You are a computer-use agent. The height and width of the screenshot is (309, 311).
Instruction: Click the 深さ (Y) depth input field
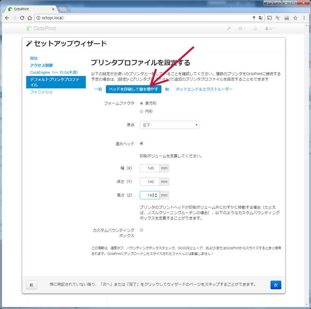(x=150, y=182)
